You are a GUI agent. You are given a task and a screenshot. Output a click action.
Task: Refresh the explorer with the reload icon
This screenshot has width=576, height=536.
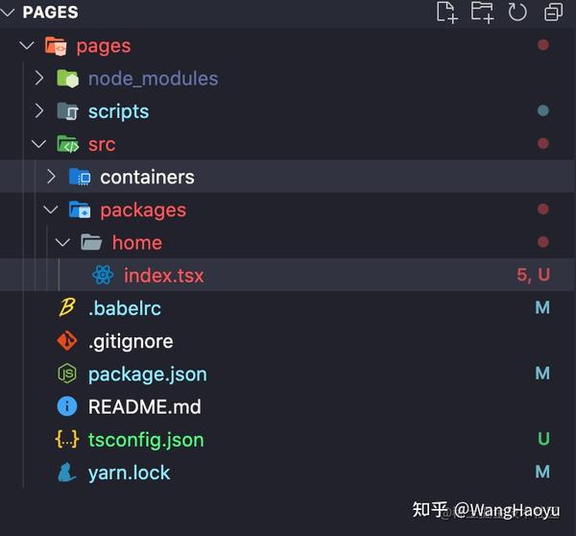point(517,12)
